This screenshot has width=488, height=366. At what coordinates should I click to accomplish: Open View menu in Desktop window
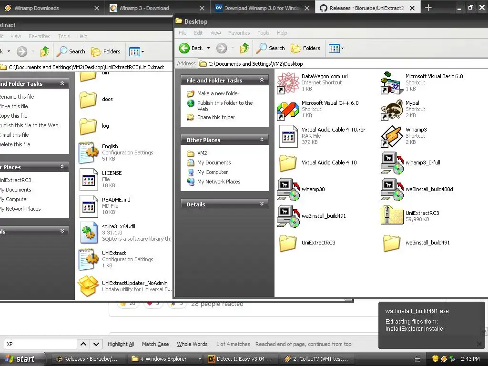(x=215, y=33)
